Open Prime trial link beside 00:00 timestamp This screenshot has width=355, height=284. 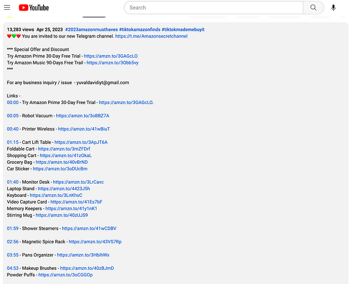126,102
